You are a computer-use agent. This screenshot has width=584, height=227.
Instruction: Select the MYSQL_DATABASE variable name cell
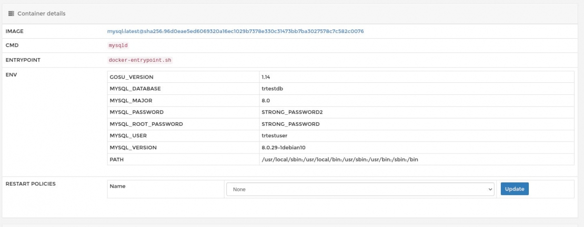coord(135,89)
